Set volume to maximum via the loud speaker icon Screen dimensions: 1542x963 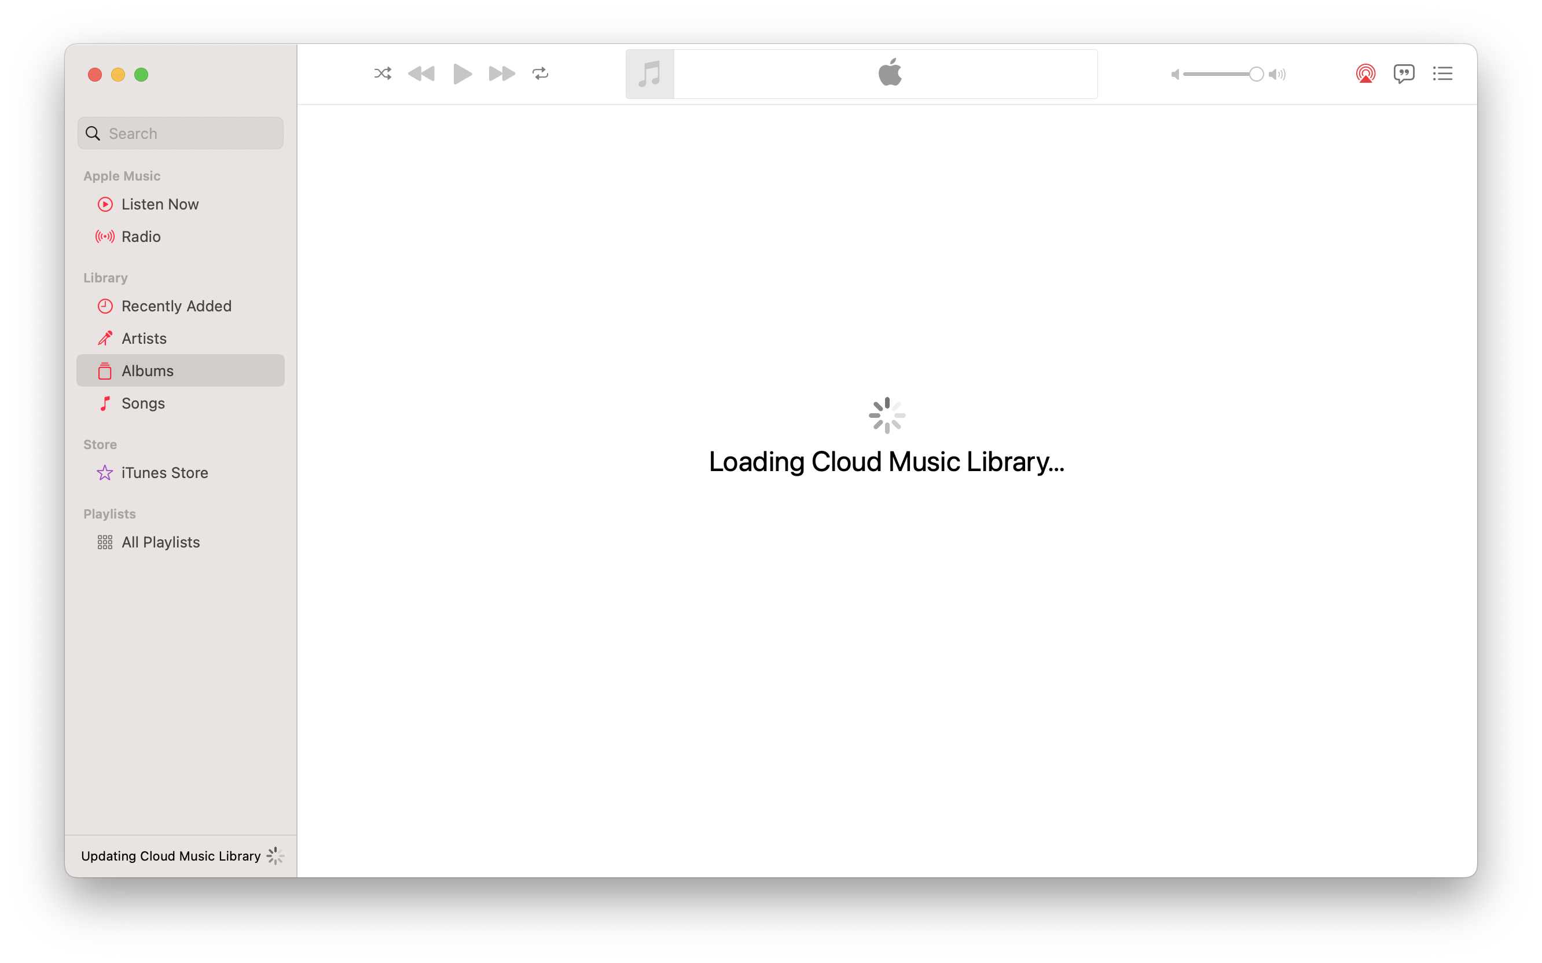(x=1277, y=75)
